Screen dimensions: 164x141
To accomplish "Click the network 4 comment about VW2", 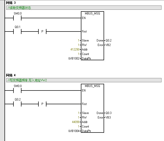I will point(84,80).
